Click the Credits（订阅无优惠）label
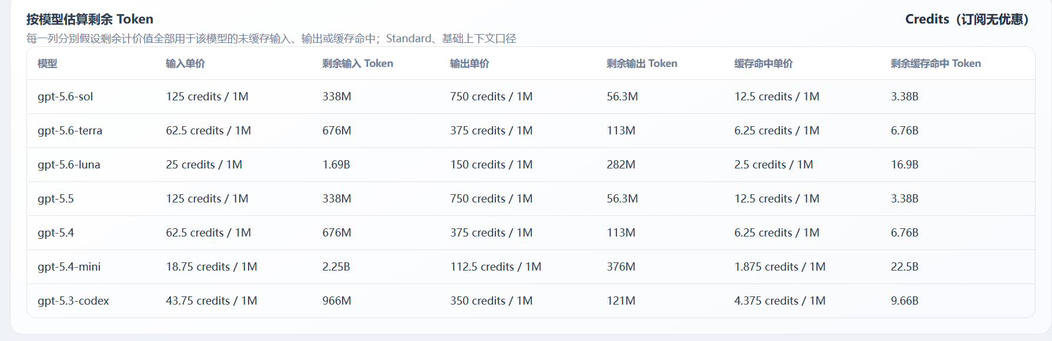1052x341 pixels. (967, 19)
